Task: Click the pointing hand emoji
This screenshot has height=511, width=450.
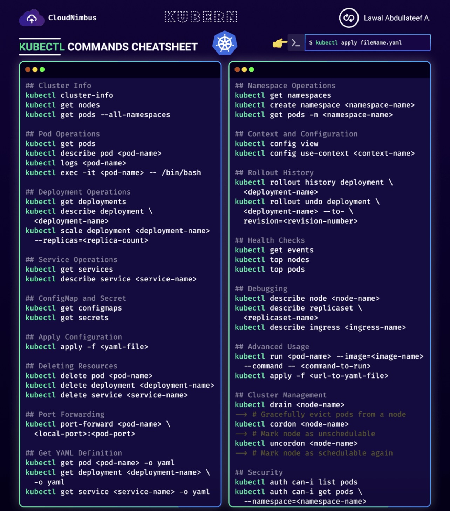Action: tap(280, 43)
